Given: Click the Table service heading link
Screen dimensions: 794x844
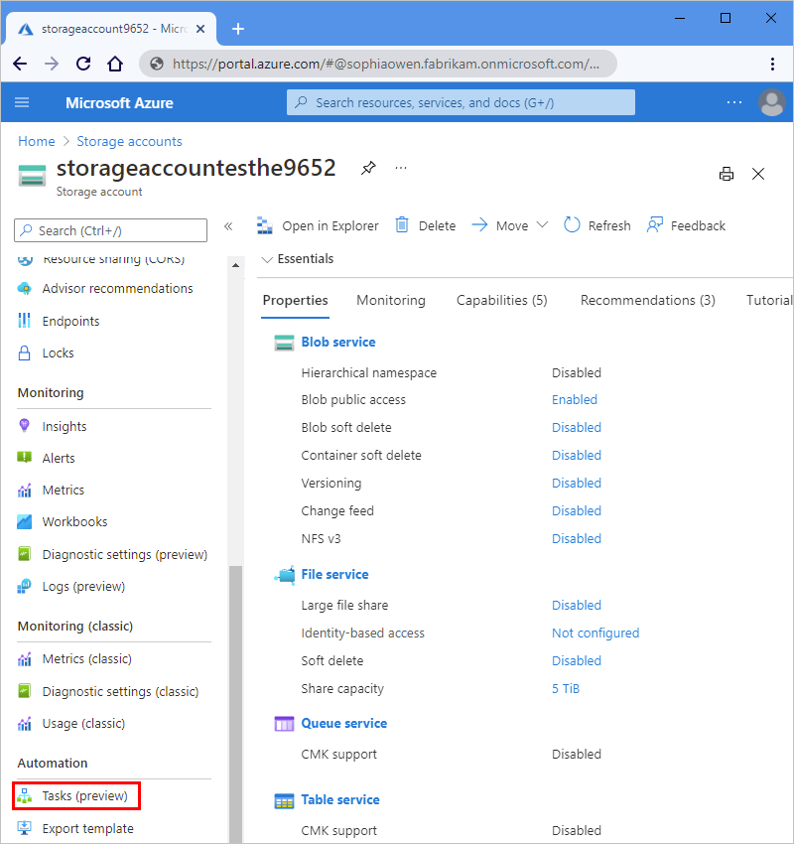Looking at the screenshot, I should point(340,800).
